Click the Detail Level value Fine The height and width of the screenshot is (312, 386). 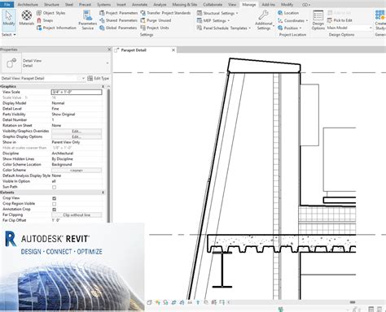pos(55,109)
